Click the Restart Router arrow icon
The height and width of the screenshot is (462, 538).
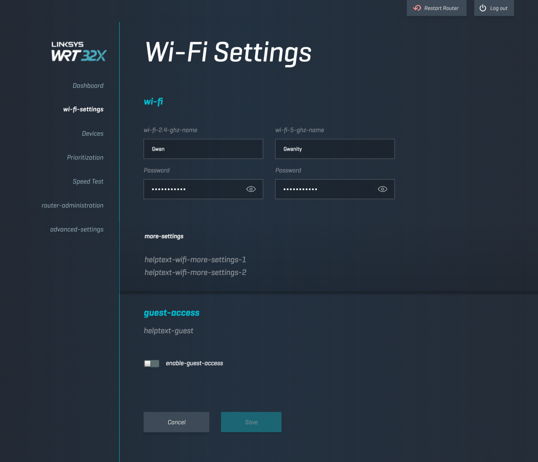pos(417,8)
